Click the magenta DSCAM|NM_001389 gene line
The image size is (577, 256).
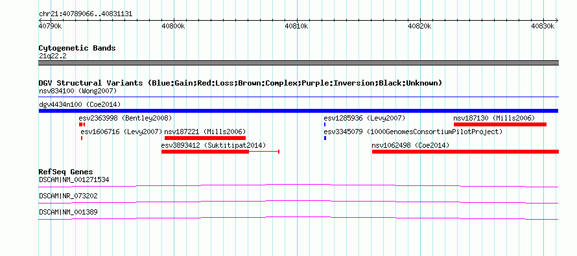[x=298, y=218]
